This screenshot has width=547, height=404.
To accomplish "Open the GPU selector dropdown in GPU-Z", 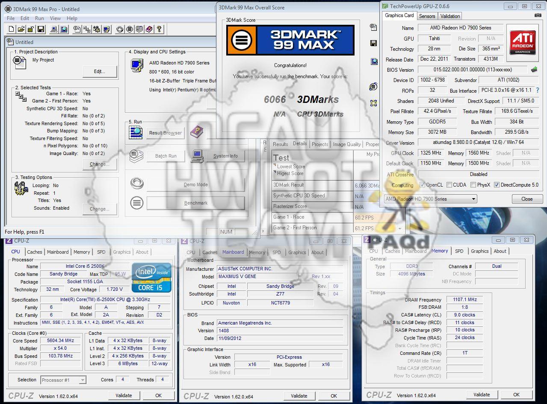I will [x=430, y=199].
